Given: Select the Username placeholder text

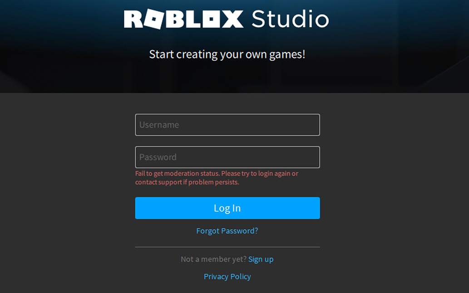Looking at the screenshot, I should (x=159, y=125).
